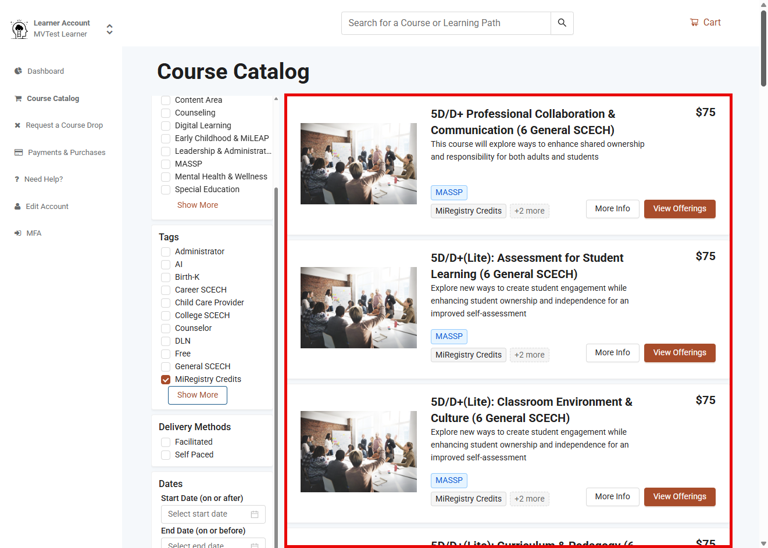Check the DLN tag
Viewport: 768px width, 548px height.
click(x=166, y=341)
